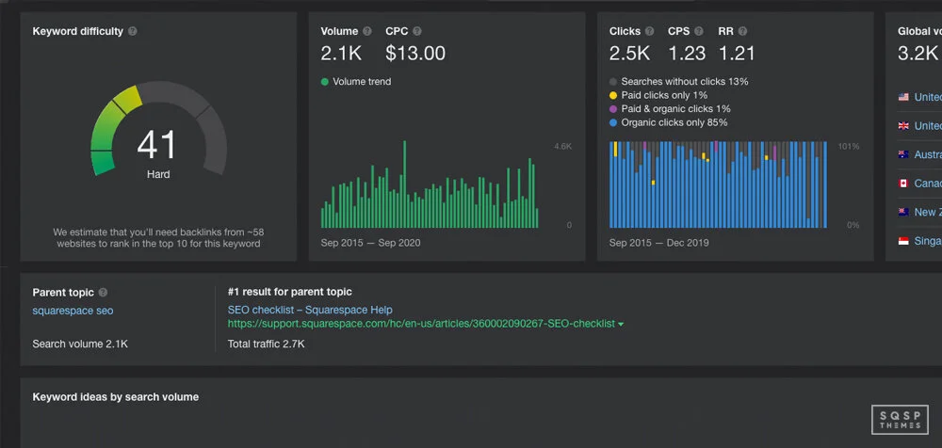
Task: Click the Paid clicks only 1% label
Action: 664,95
